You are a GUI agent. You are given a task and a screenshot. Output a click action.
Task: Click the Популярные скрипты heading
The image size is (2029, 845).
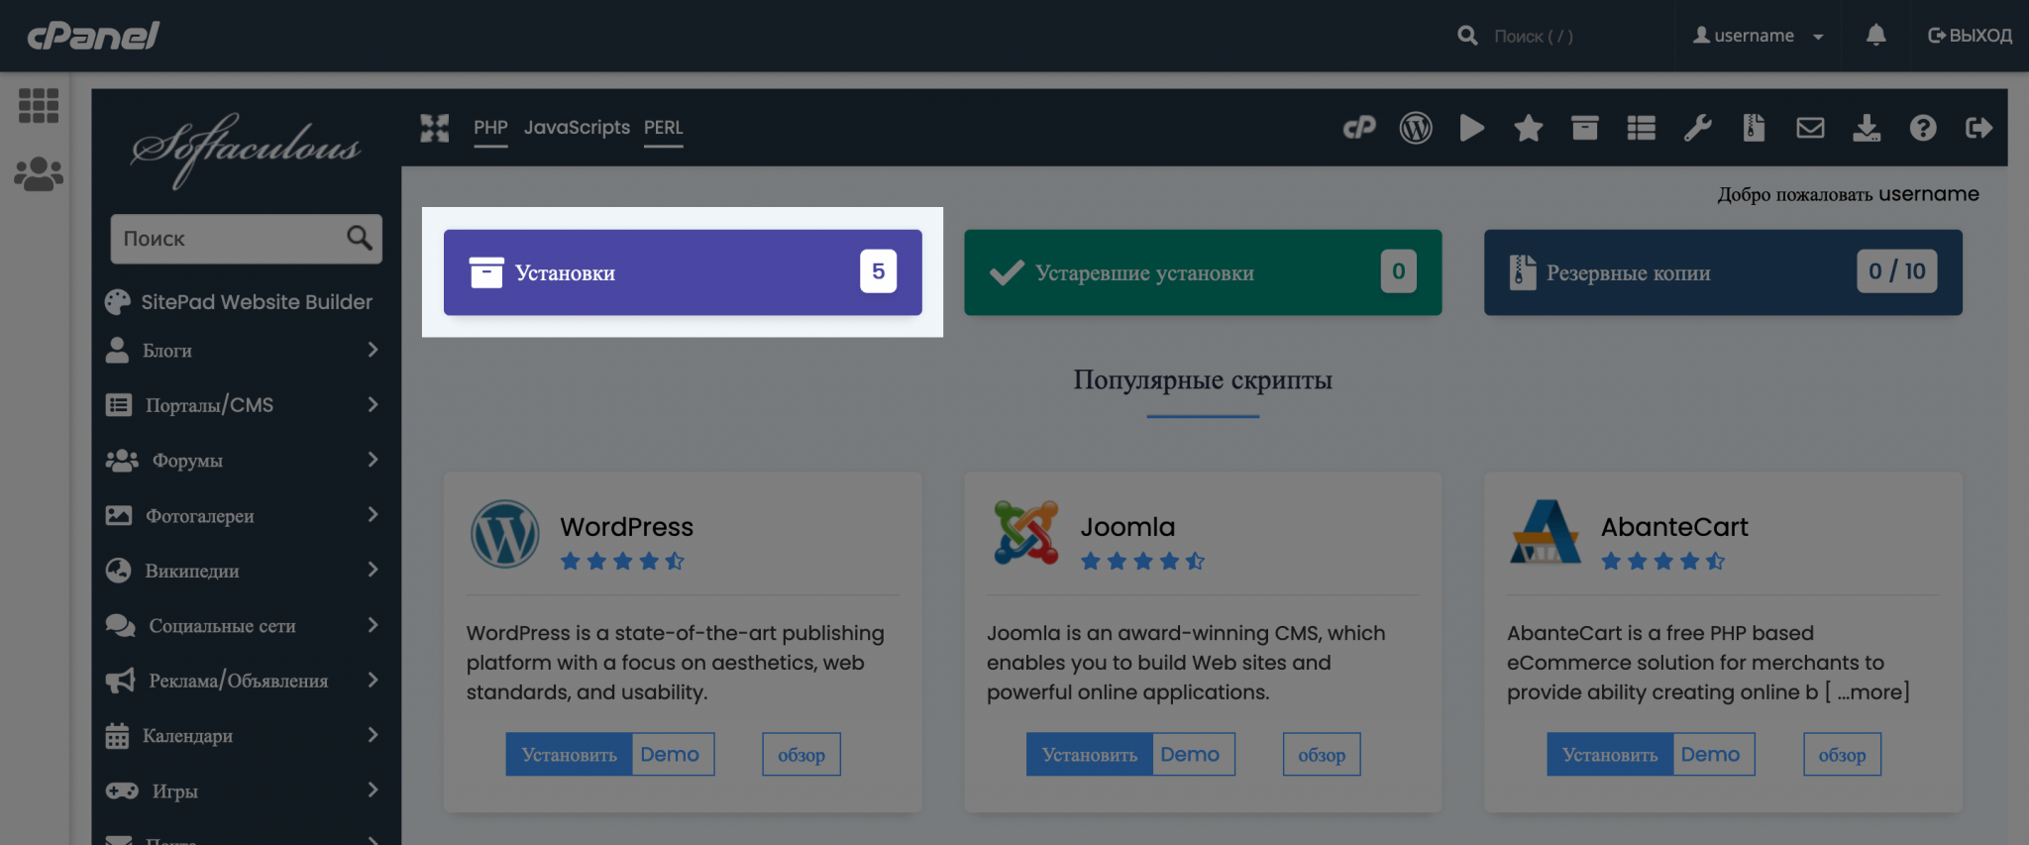click(1203, 380)
